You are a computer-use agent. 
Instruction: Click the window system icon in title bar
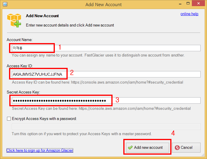click(x=5, y=4)
